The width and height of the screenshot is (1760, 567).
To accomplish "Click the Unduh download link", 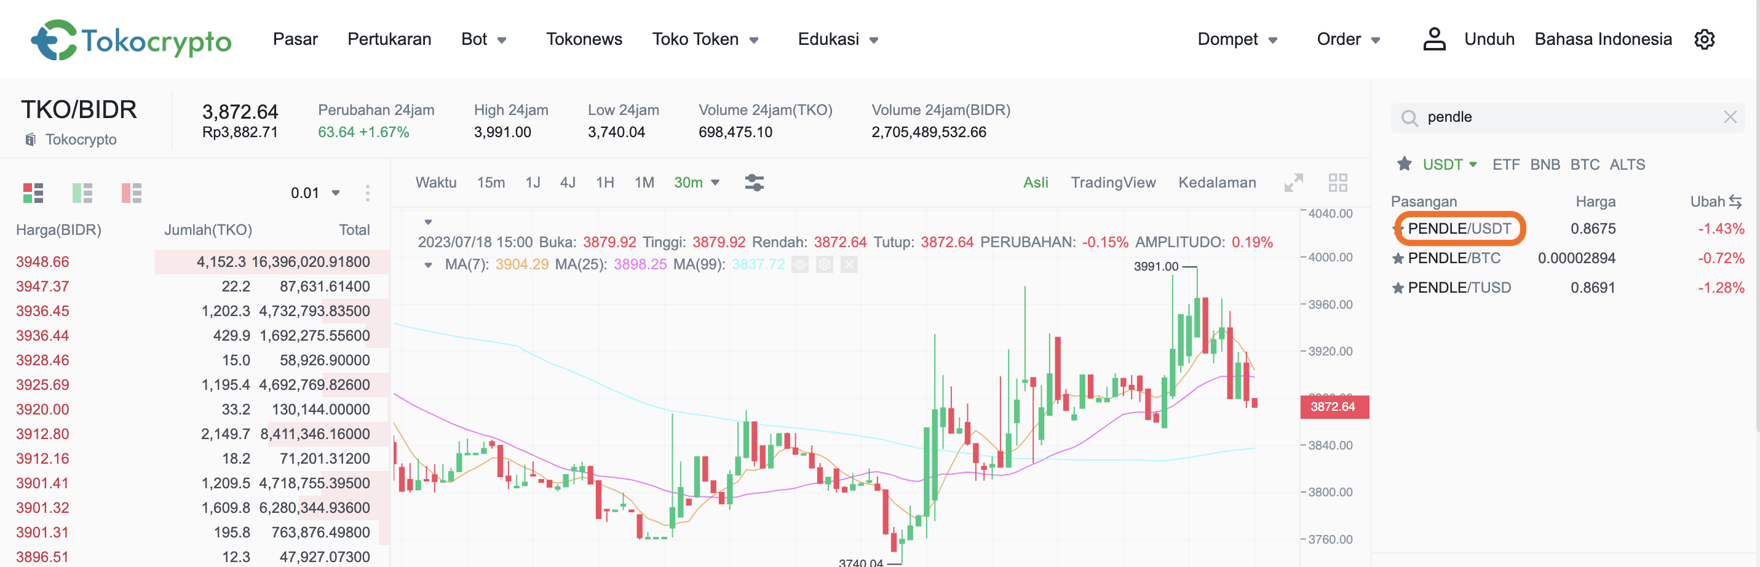I will (x=1489, y=39).
